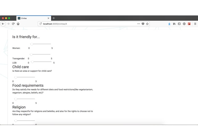Click the 'Food requirements' heading
This screenshot has width=198, height=140.
pos(28,85)
